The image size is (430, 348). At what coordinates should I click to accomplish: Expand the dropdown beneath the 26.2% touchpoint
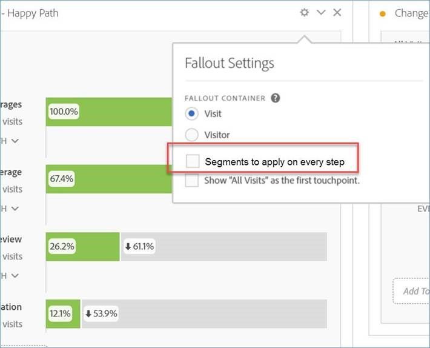coord(14,276)
